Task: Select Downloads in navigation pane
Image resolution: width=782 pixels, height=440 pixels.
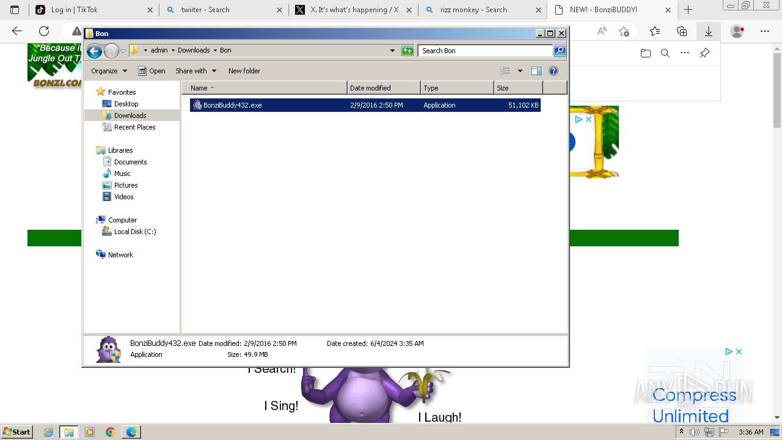Action: click(130, 116)
